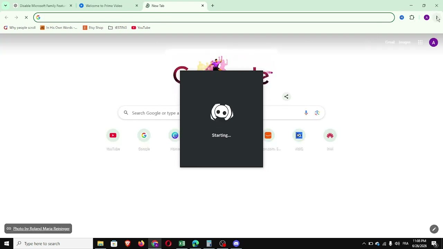Open the Extensions puzzle-piece menu
This screenshot has height=249, width=443.
click(x=412, y=18)
